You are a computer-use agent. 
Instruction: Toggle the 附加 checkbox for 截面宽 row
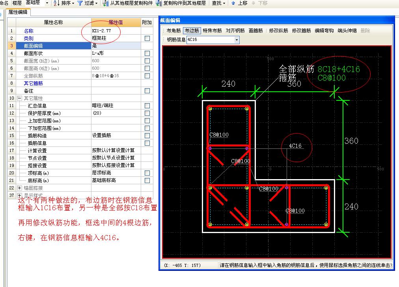coord(147,61)
